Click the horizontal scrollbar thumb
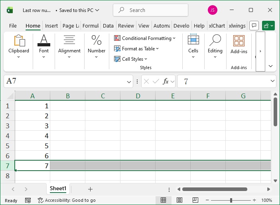The height and width of the screenshot is (205, 280). 215,189
